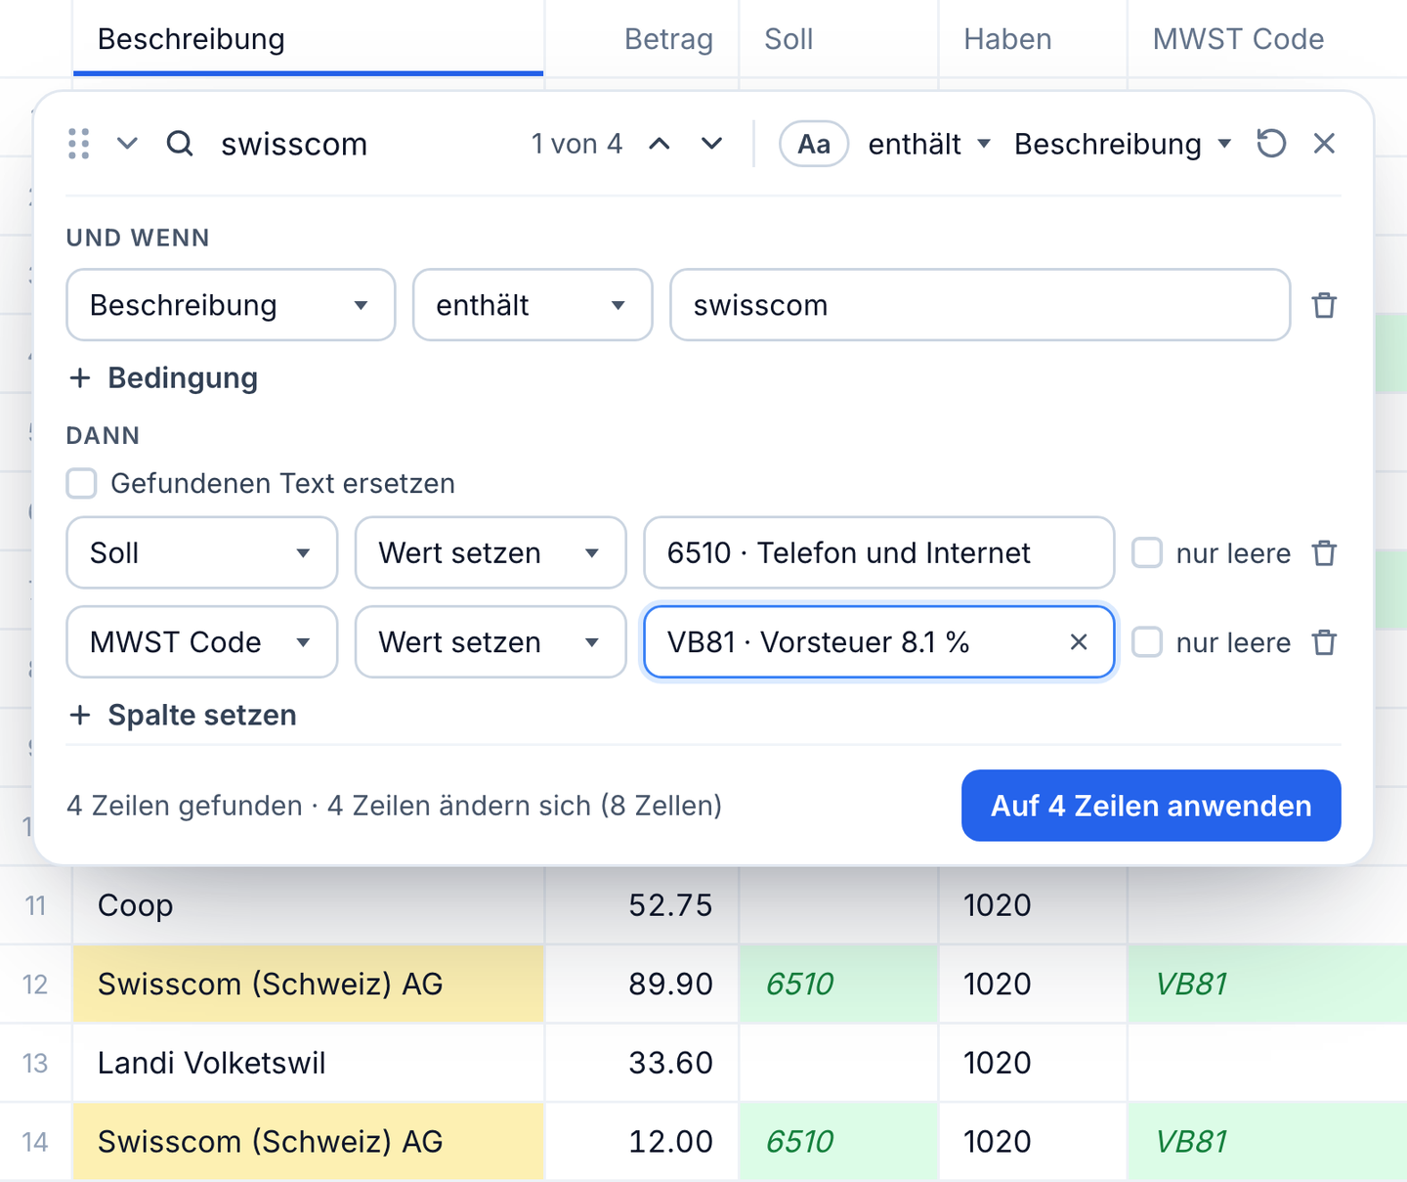Screen dimensions: 1407x1182
Task: Select the Betrag column header
Action: tap(642, 39)
